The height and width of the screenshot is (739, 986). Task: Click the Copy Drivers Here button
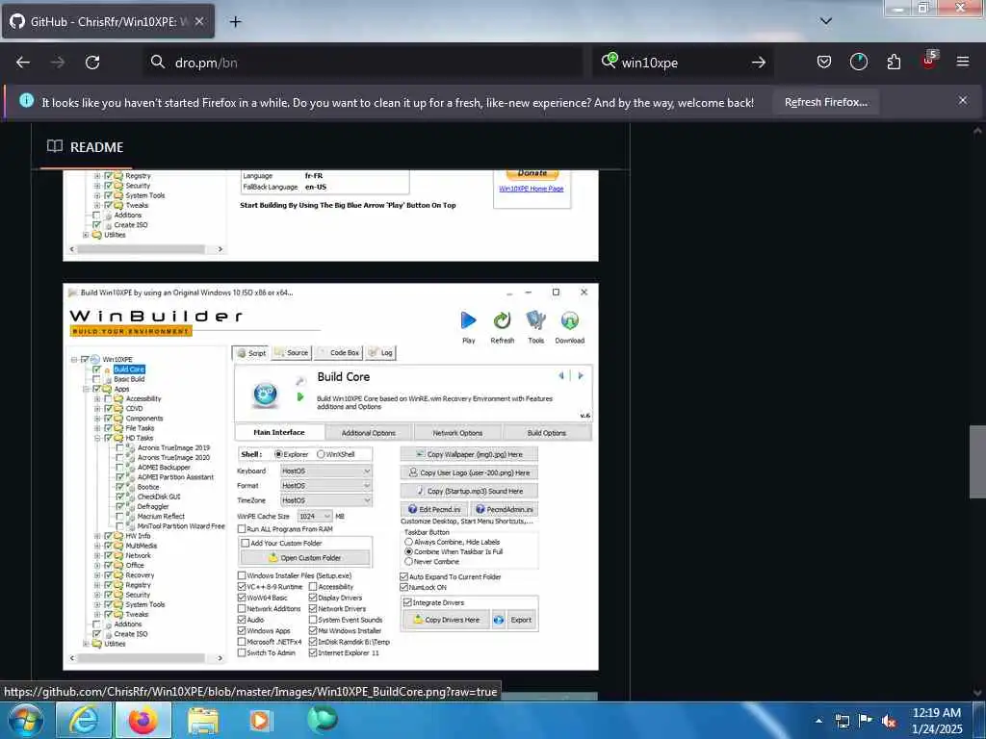[x=446, y=620]
